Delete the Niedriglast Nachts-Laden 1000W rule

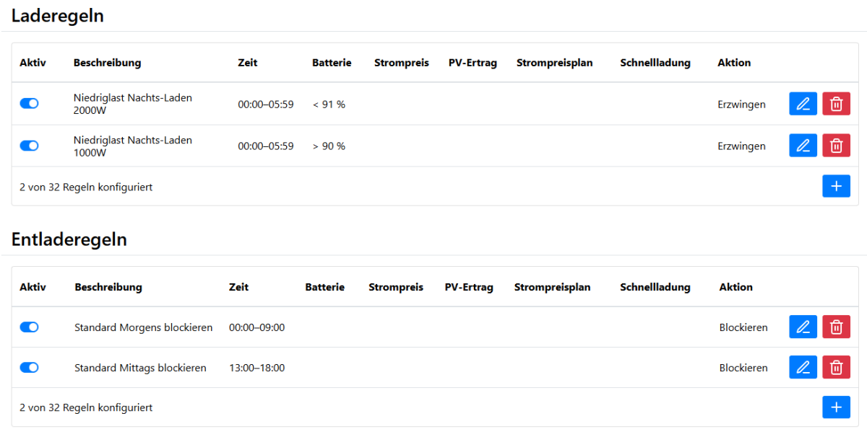836,146
